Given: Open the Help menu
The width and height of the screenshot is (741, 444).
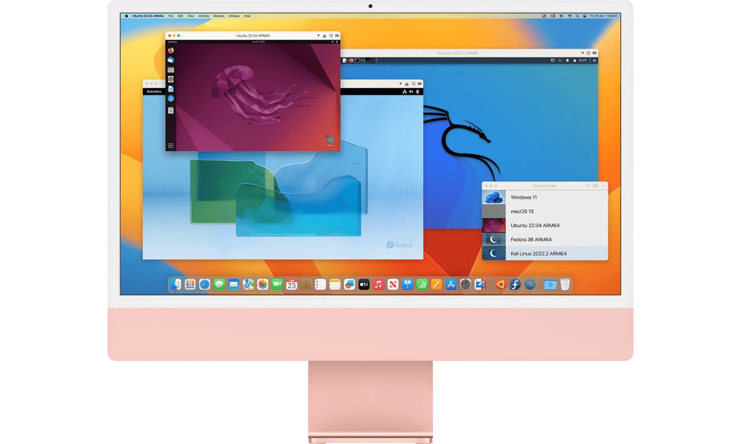Looking at the screenshot, I should click(x=247, y=15).
